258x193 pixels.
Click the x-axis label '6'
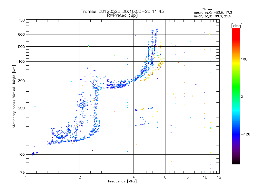165,177
